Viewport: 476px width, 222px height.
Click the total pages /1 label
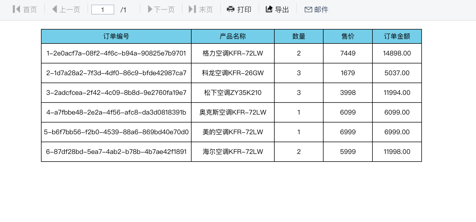123,10
